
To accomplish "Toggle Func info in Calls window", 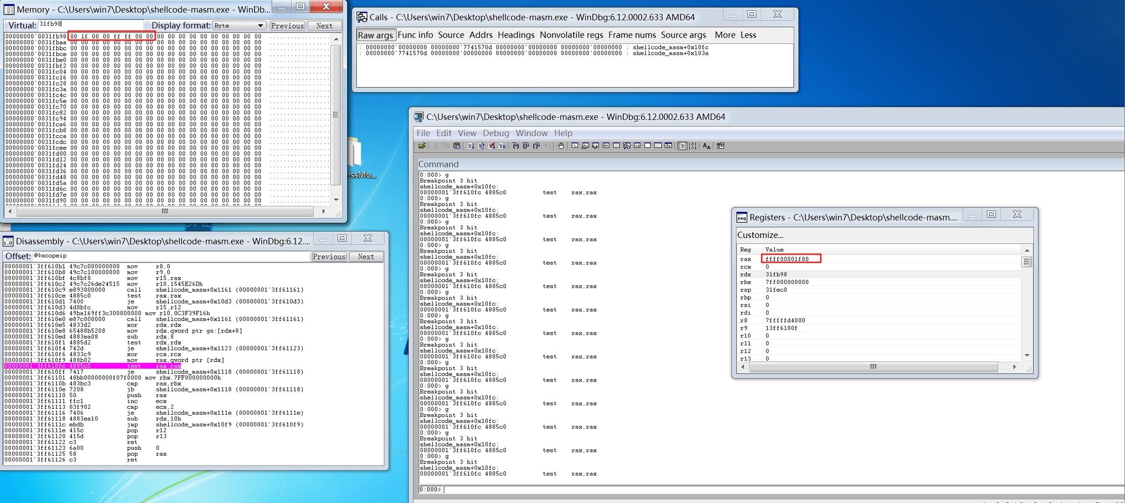I will click(415, 35).
